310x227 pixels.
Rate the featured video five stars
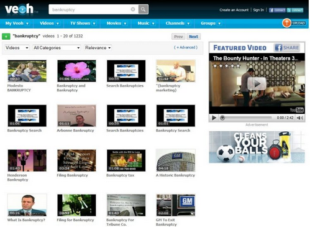(x=239, y=66)
